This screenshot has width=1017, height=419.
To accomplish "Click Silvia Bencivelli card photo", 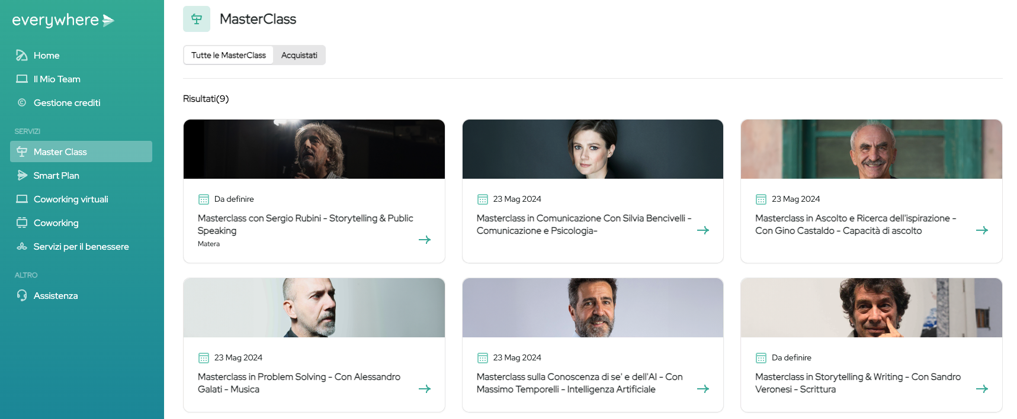I will 593,149.
